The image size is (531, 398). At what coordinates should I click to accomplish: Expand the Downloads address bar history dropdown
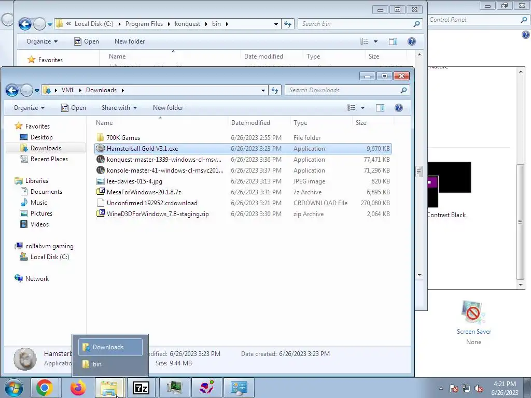(263, 90)
